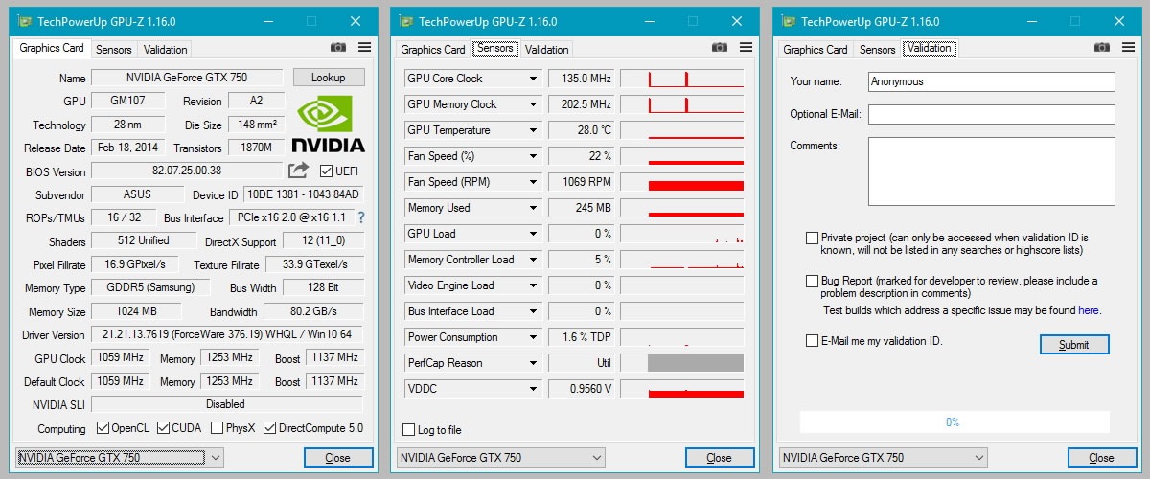Click Close button in Validation window
Viewport: 1150px width, 479px height.
point(1101,458)
